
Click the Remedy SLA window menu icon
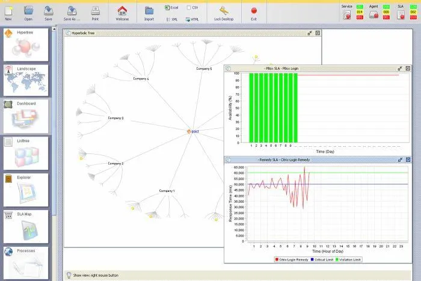coord(228,160)
